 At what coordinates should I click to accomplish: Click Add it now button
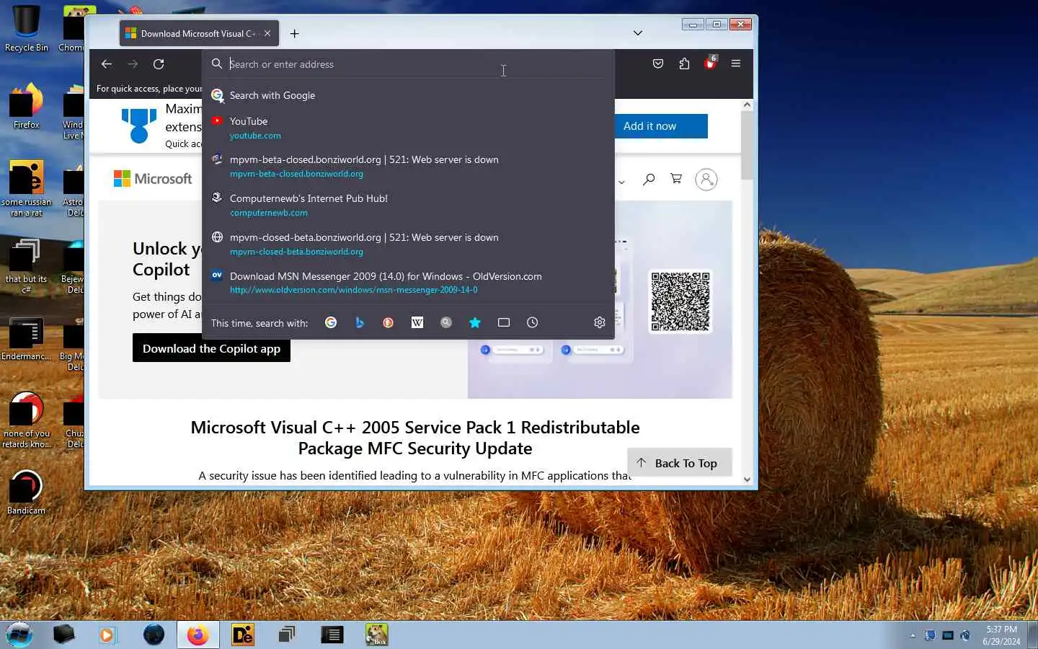coord(661,126)
